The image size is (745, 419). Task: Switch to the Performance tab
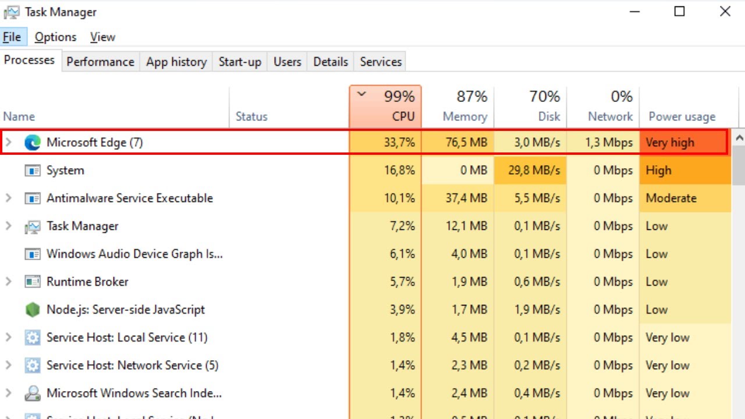(100, 62)
